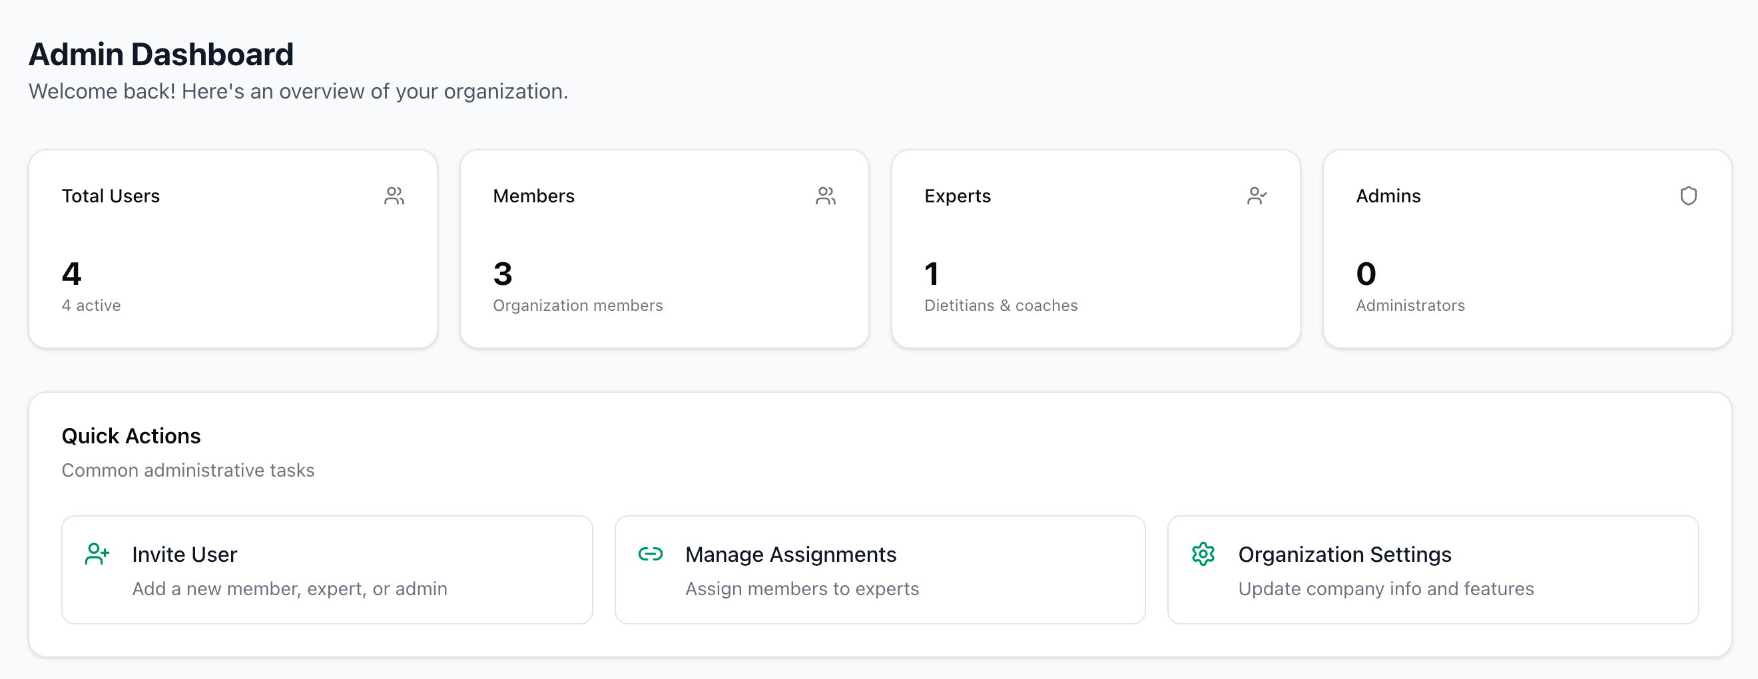
Task: Click the people icon in Members card
Action: (825, 196)
